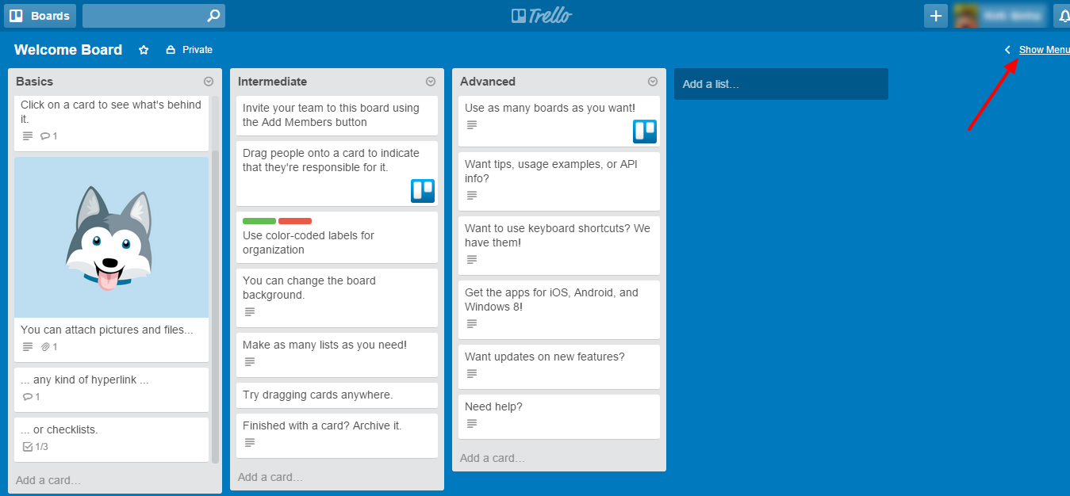The height and width of the screenshot is (496, 1070).
Task: Open 'Want tips, usage examples' card
Action: pos(559,181)
